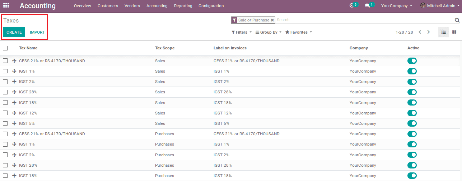462x181 pixels.
Task: Open the Filters dropdown
Action: (x=242, y=32)
